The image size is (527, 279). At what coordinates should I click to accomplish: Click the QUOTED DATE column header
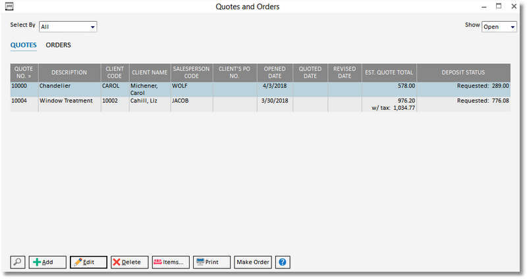[x=310, y=72]
